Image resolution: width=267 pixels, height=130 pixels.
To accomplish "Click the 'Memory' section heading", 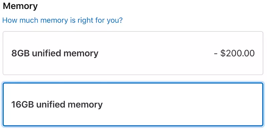I will pos(20,6).
